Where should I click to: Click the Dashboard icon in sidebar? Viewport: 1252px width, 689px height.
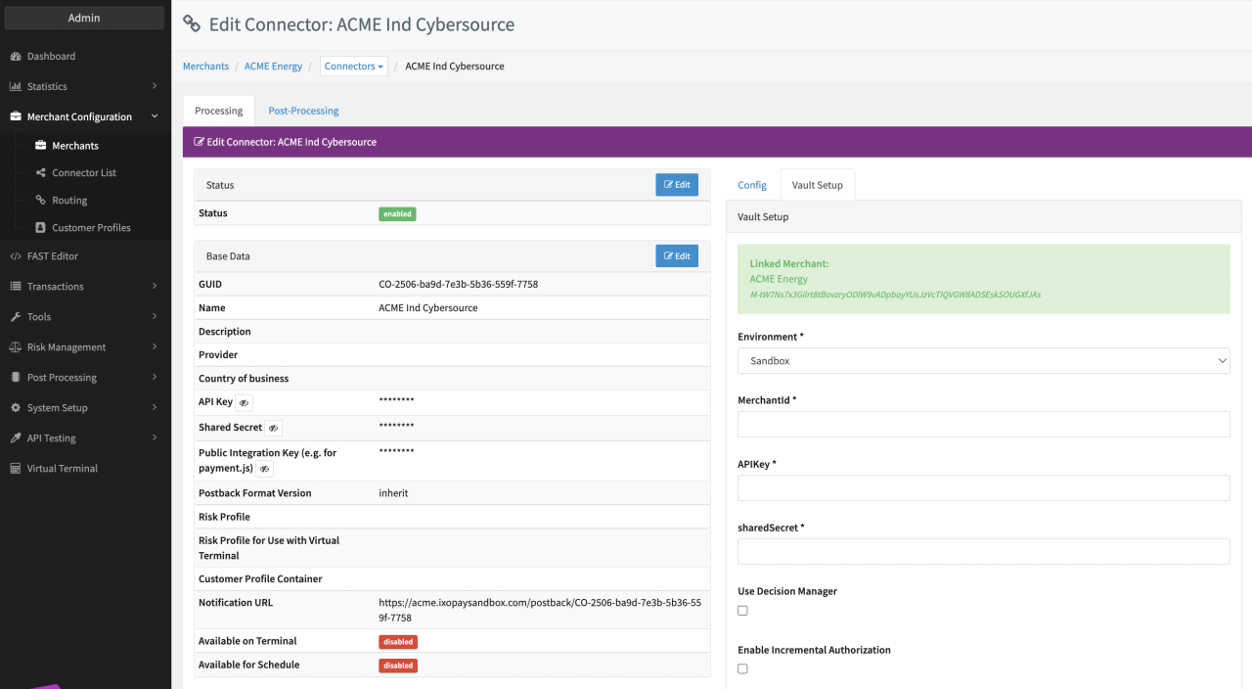click(x=16, y=57)
